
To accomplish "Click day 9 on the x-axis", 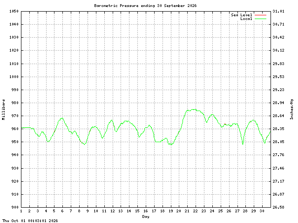I will (88, 211).
